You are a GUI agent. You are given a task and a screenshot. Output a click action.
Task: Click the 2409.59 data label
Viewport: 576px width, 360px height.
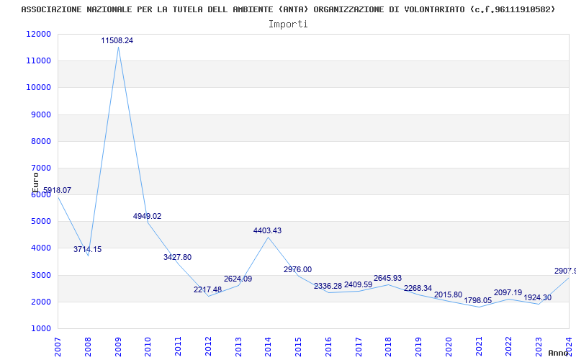358,284
